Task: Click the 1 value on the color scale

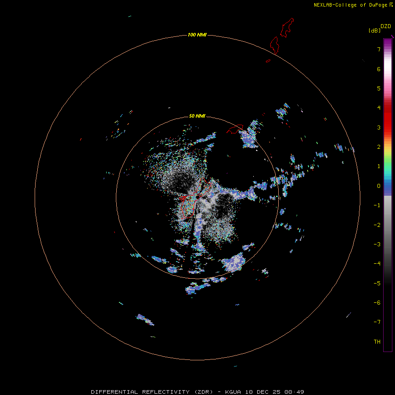Action: tap(379, 166)
